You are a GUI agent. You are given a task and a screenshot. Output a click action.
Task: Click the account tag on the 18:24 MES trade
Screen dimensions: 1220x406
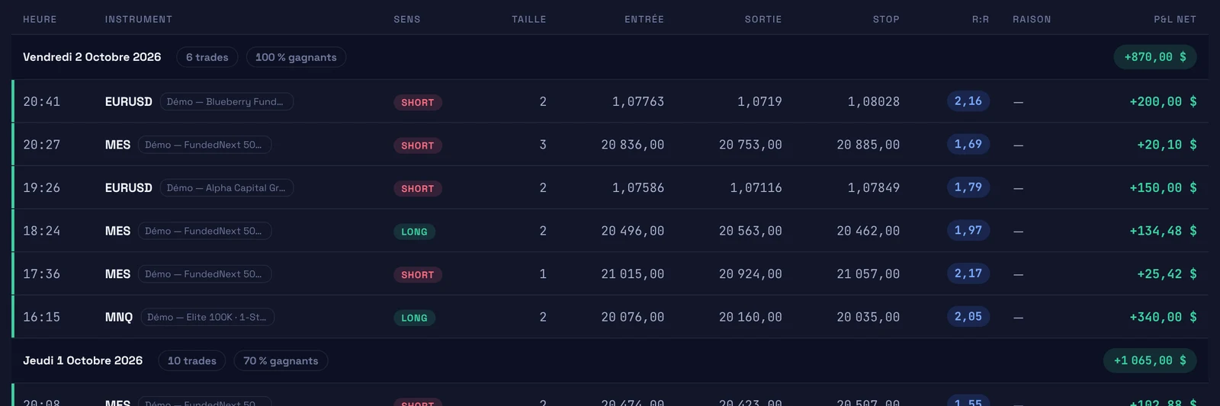coord(204,231)
